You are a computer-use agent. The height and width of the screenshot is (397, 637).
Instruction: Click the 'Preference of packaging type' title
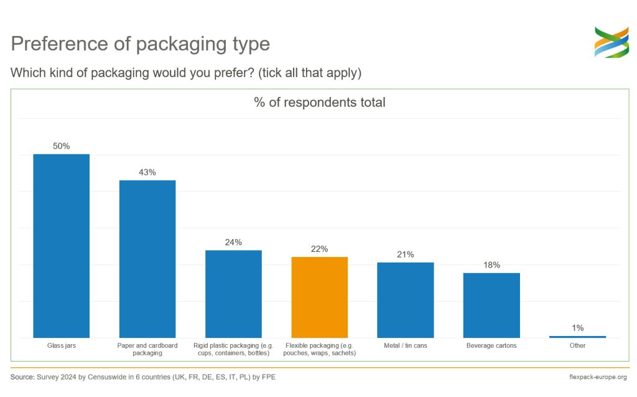tap(141, 44)
